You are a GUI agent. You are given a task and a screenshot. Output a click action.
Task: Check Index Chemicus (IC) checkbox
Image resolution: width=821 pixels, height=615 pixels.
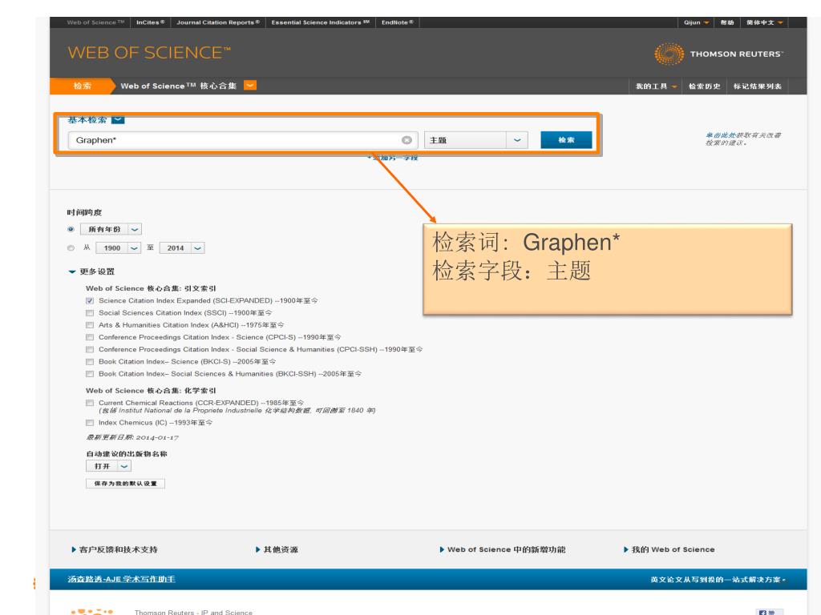(x=90, y=423)
